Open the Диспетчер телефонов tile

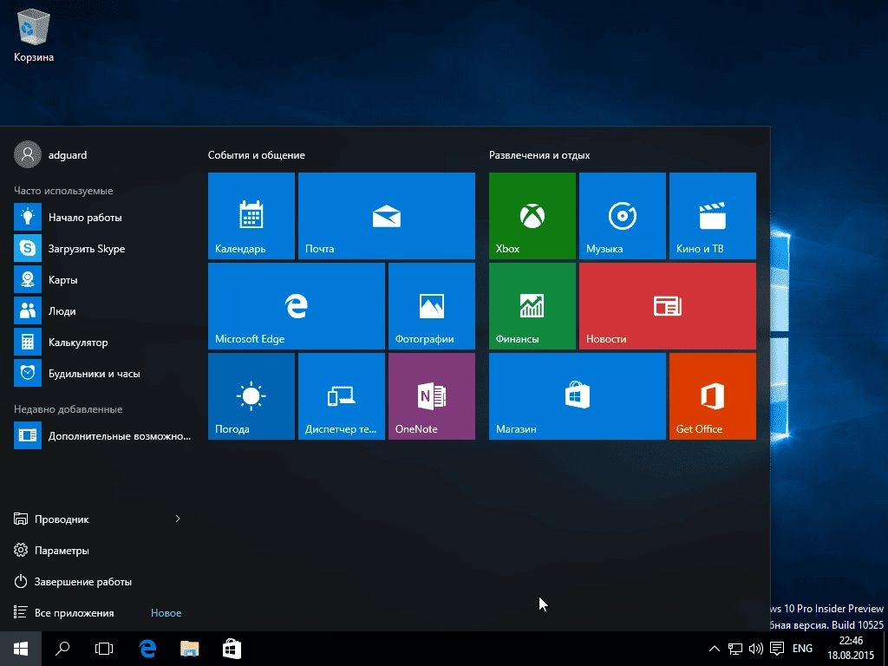342,396
